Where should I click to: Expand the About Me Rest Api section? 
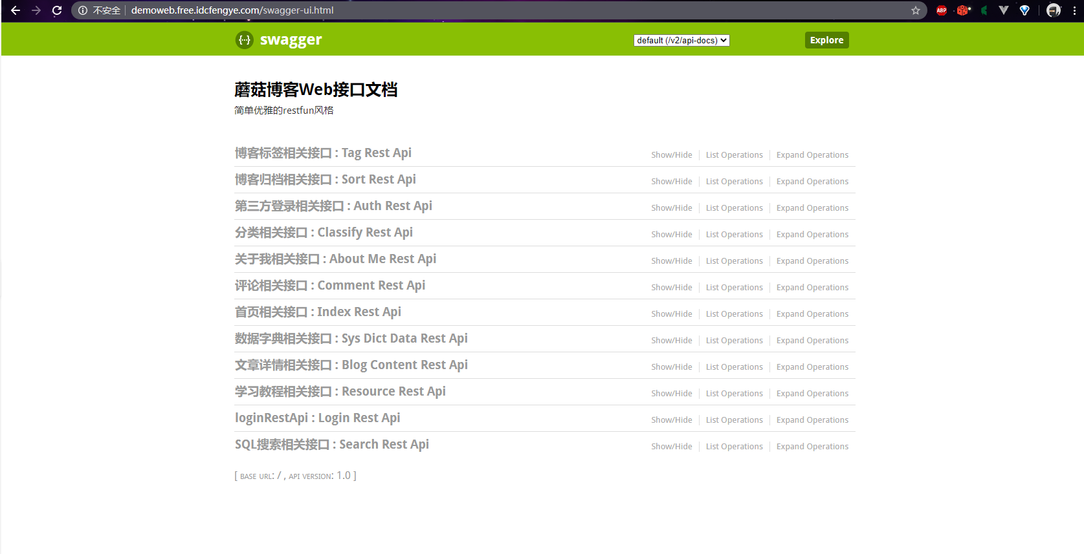coord(335,259)
